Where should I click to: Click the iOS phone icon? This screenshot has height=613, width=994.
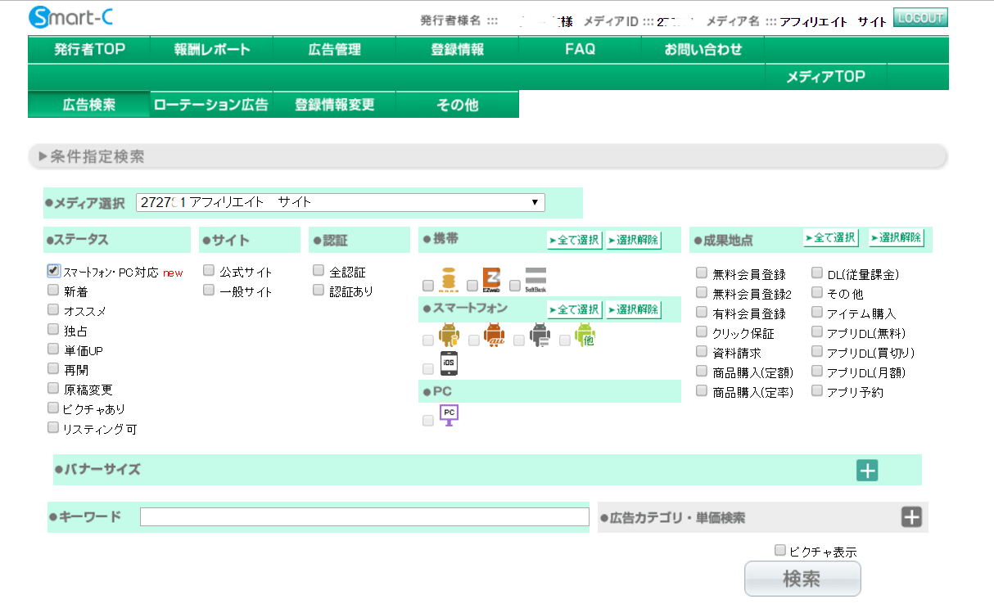[449, 363]
